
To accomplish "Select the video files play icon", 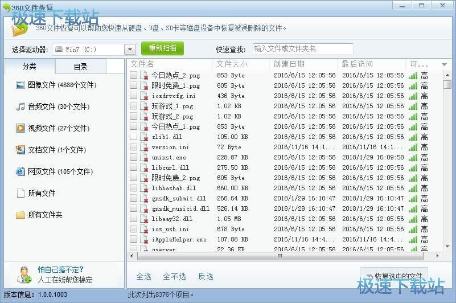I will click(20, 128).
